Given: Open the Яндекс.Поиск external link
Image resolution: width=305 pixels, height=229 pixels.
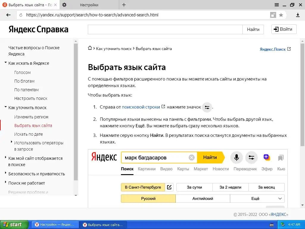Looking at the screenshot, I should (275, 49).
